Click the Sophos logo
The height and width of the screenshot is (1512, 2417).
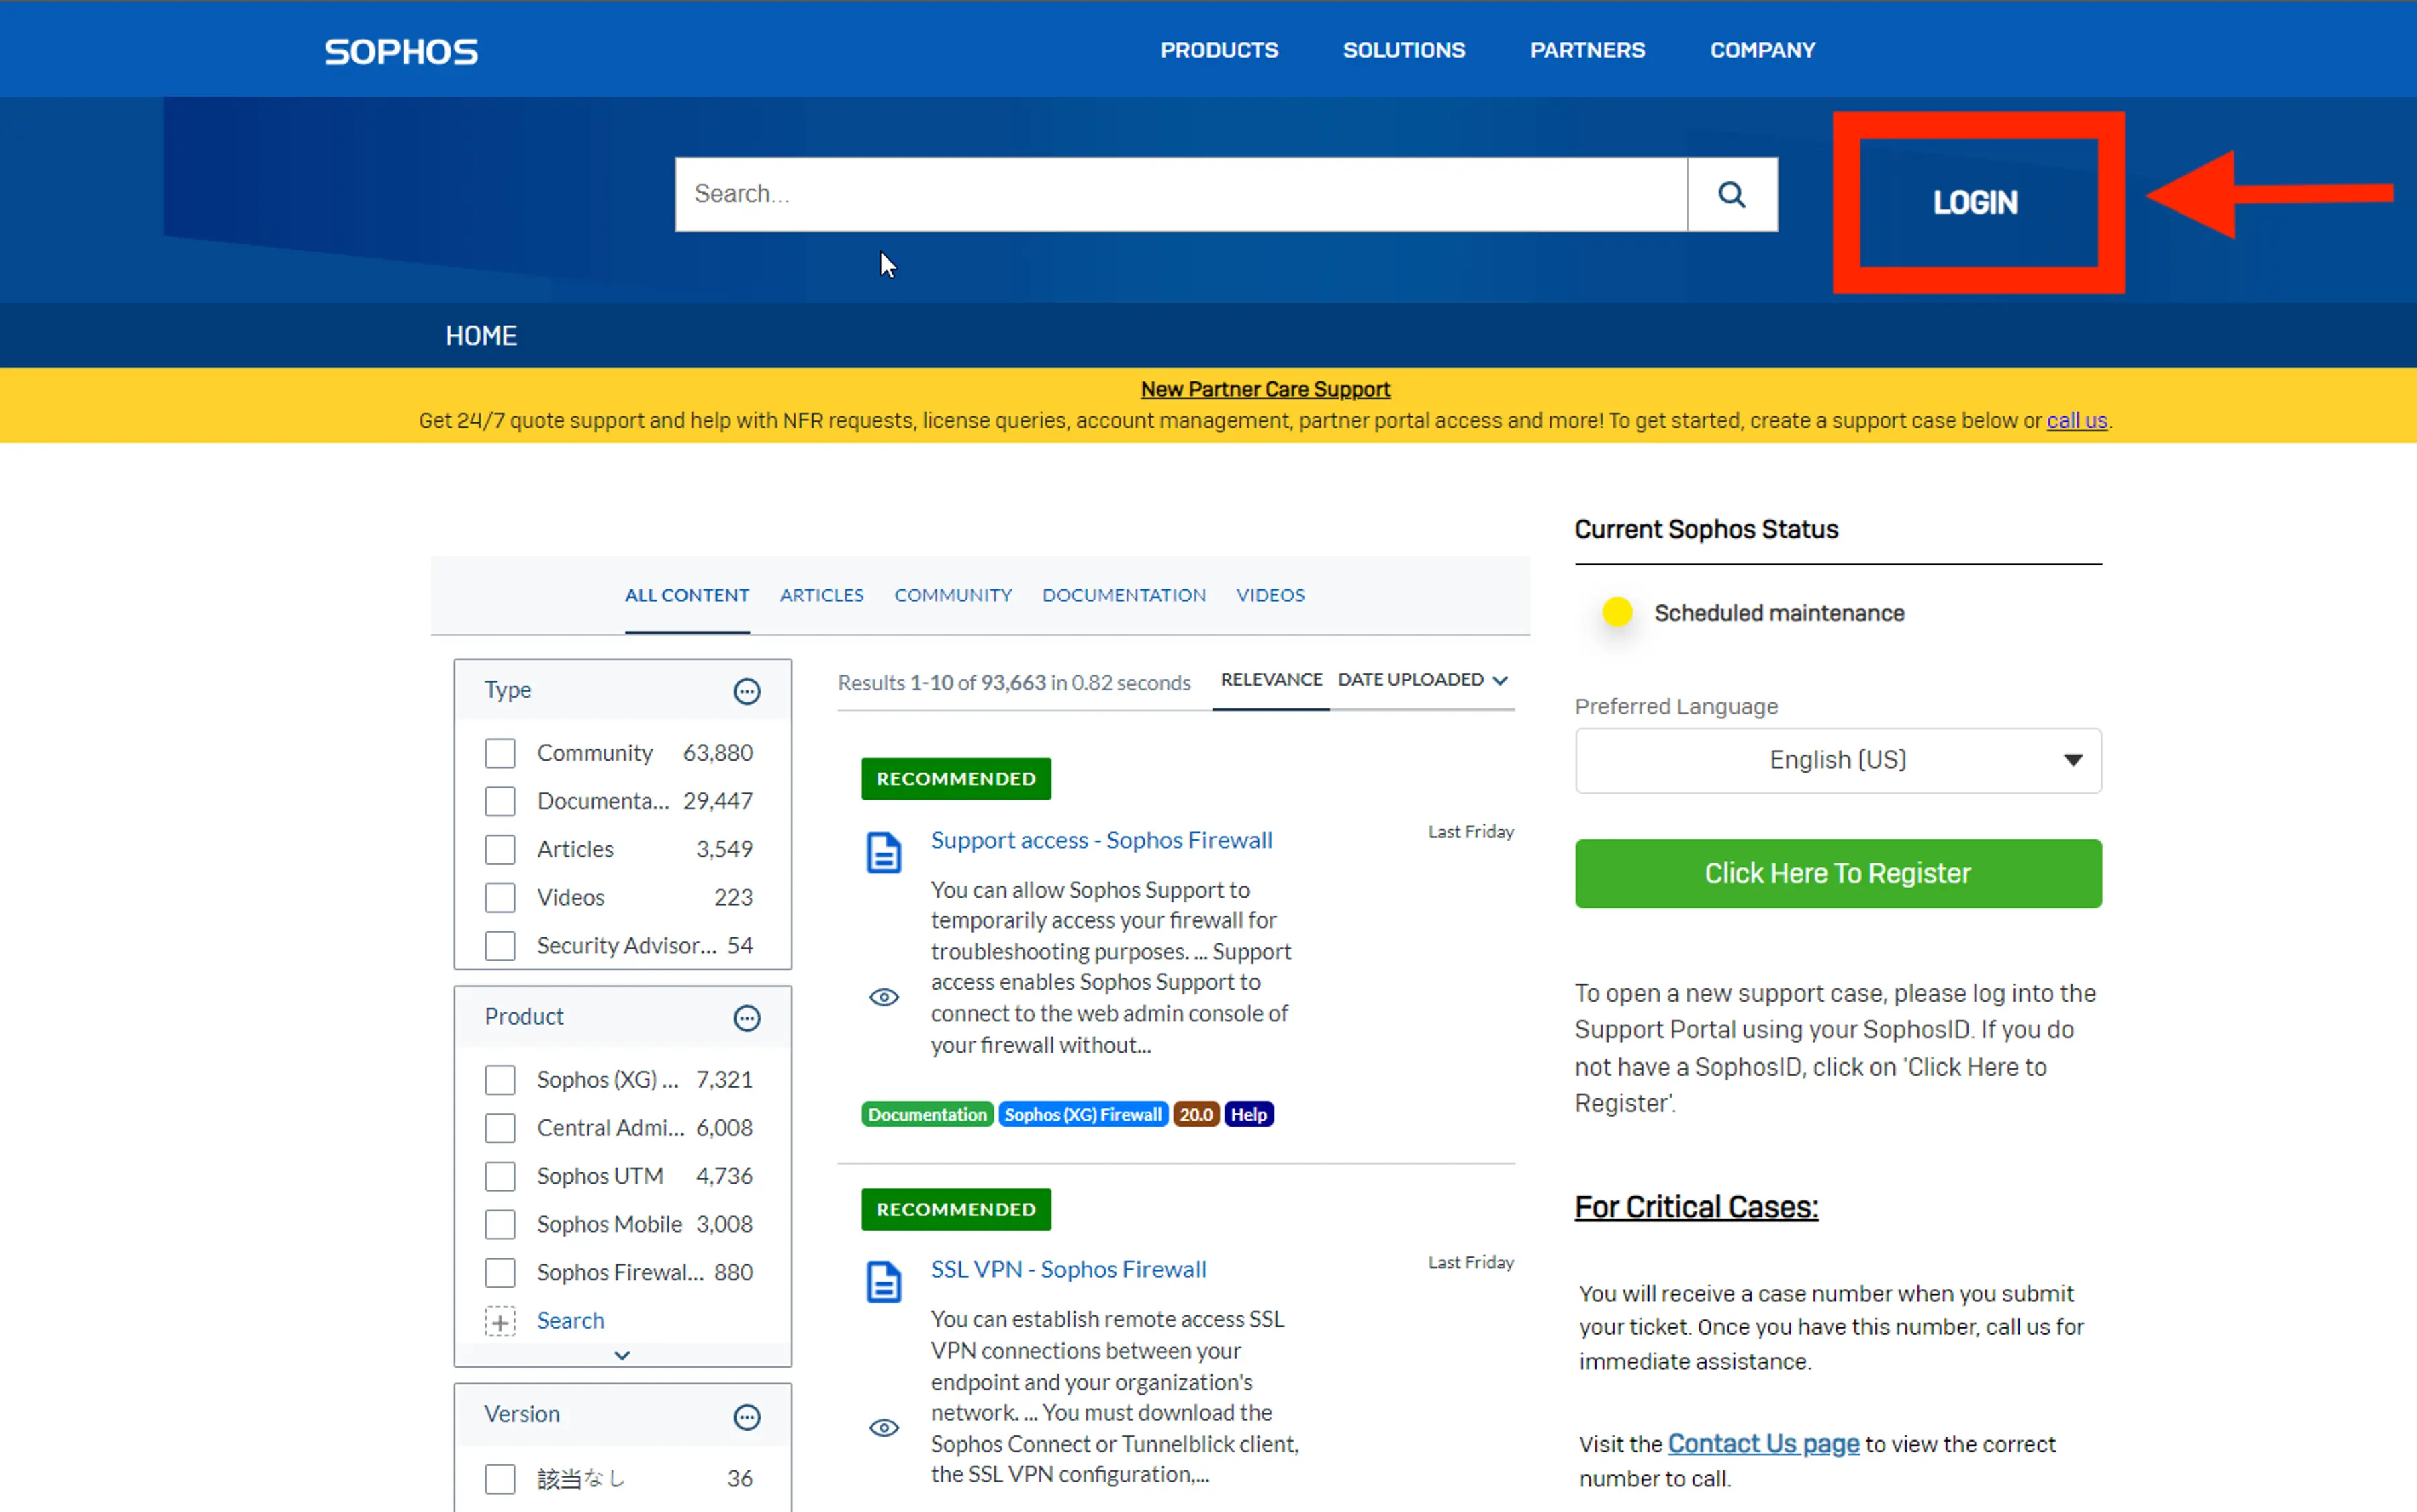[401, 51]
